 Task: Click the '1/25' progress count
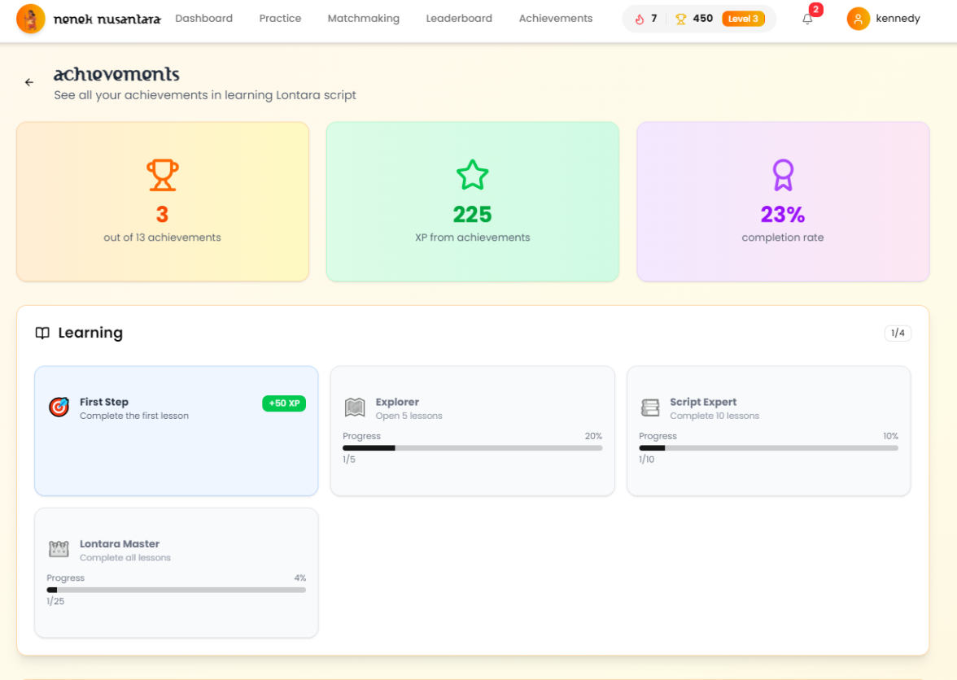click(55, 601)
